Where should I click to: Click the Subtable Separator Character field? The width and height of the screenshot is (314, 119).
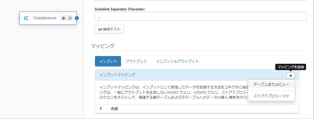(200, 16)
